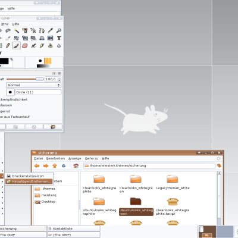Select the Clearlooks_whitegraphite.tar.gz archive
The image size is (238, 238).
coord(173,206)
